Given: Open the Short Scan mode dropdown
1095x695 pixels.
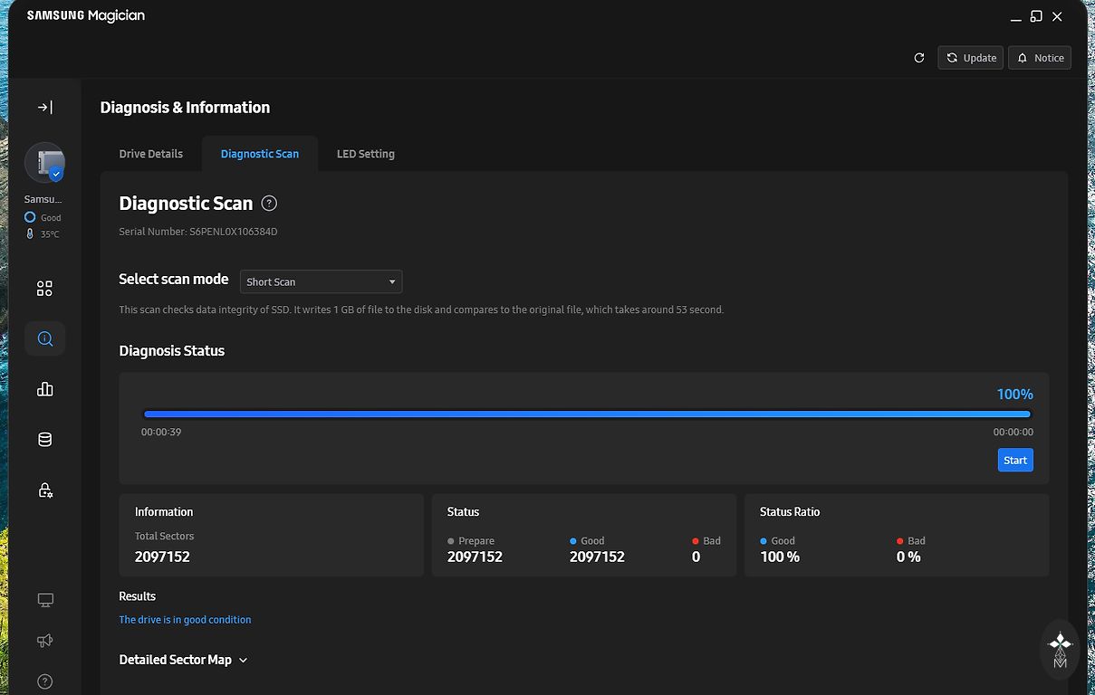Looking at the screenshot, I should tap(321, 281).
